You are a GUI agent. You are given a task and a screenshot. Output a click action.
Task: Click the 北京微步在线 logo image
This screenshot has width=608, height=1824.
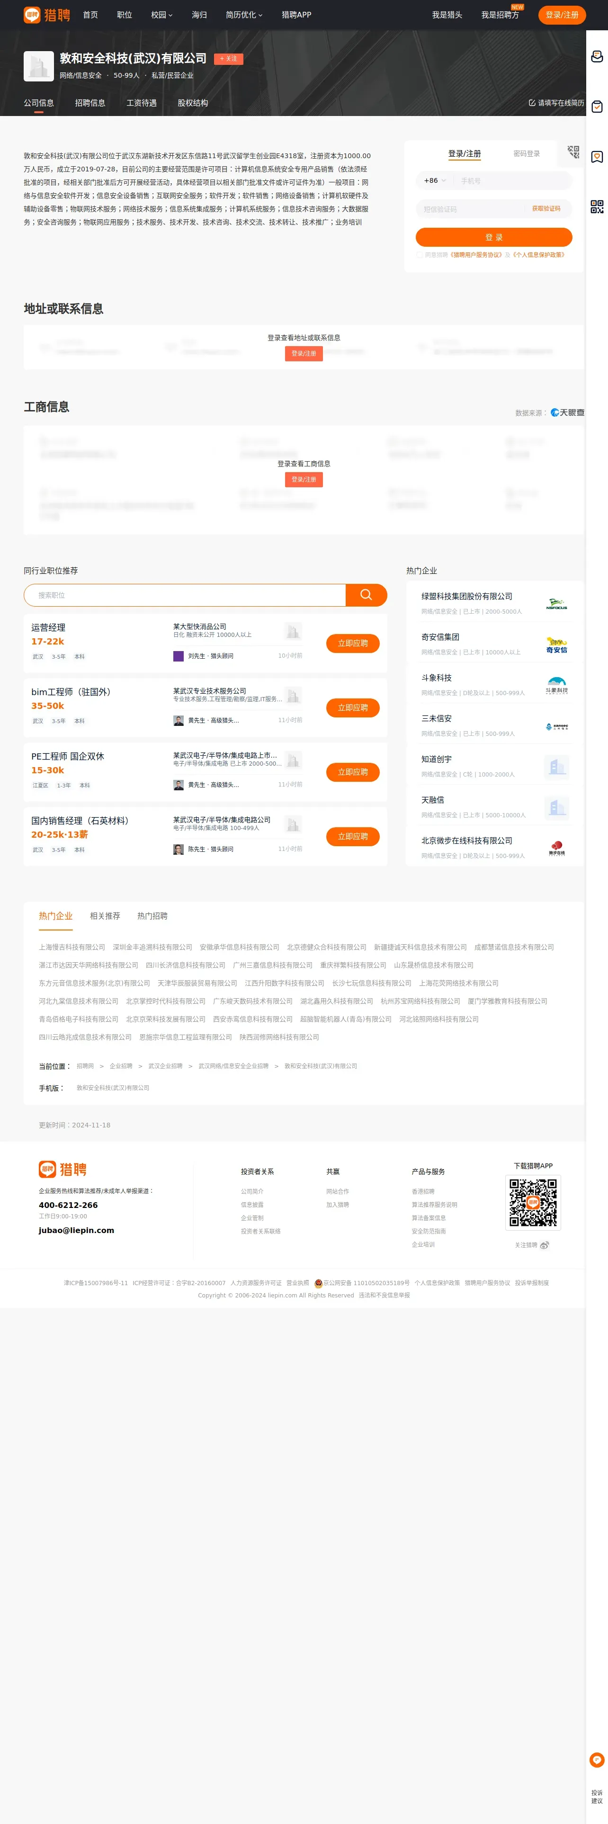556,848
